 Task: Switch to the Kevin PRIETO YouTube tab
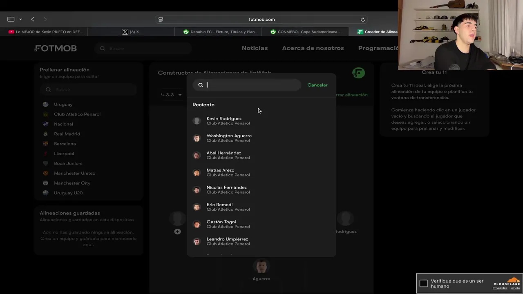point(45,32)
